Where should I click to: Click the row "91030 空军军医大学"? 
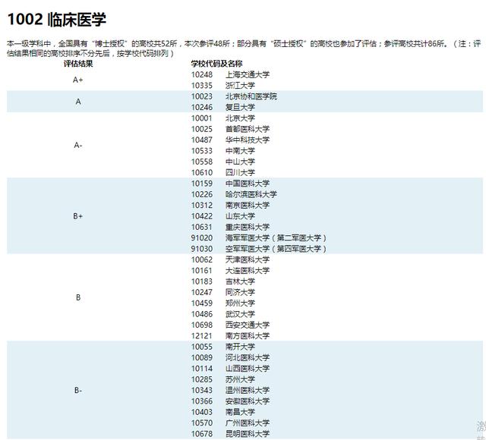coord(259,249)
